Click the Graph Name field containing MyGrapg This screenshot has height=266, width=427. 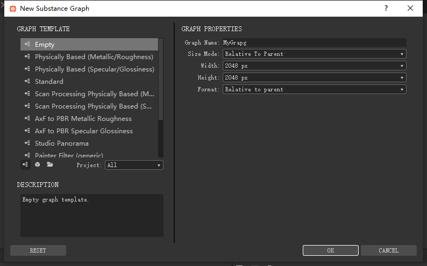click(x=315, y=42)
